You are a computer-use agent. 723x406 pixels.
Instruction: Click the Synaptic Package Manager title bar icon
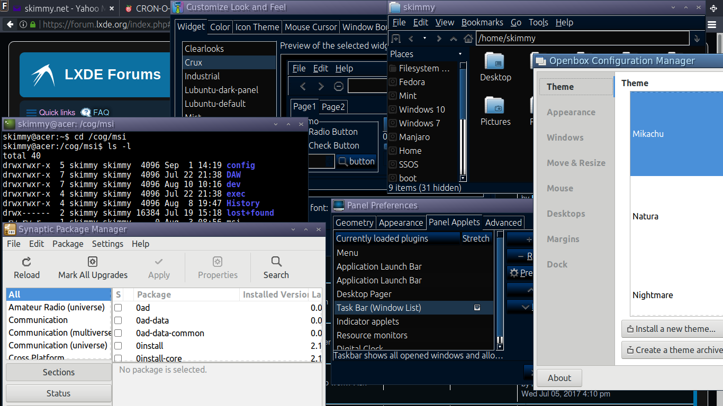click(x=10, y=229)
